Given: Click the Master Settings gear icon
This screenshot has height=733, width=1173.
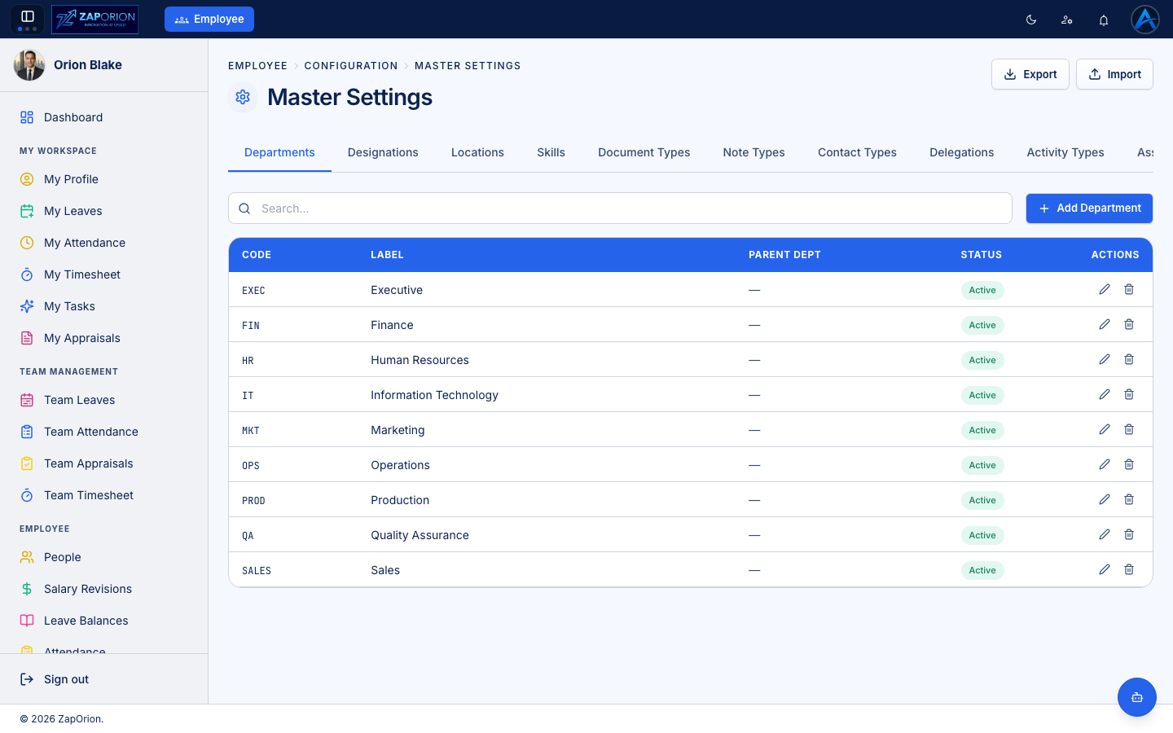Looking at the screenshot, I should click(243, 97).
